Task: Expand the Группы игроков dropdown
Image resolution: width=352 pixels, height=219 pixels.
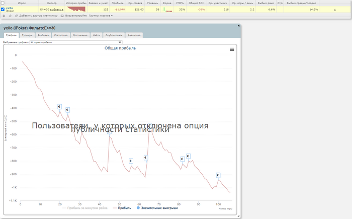Action: tap(101, 16)
